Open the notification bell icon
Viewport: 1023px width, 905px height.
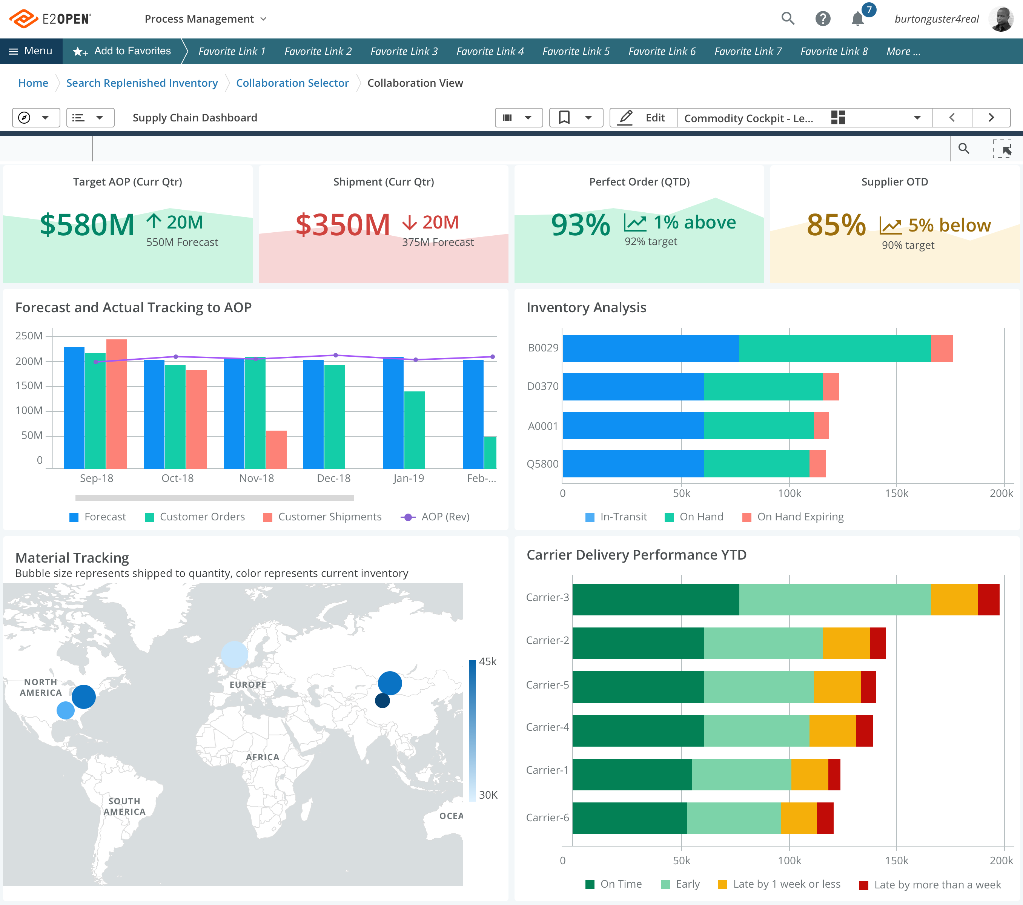tap(858, 18)
